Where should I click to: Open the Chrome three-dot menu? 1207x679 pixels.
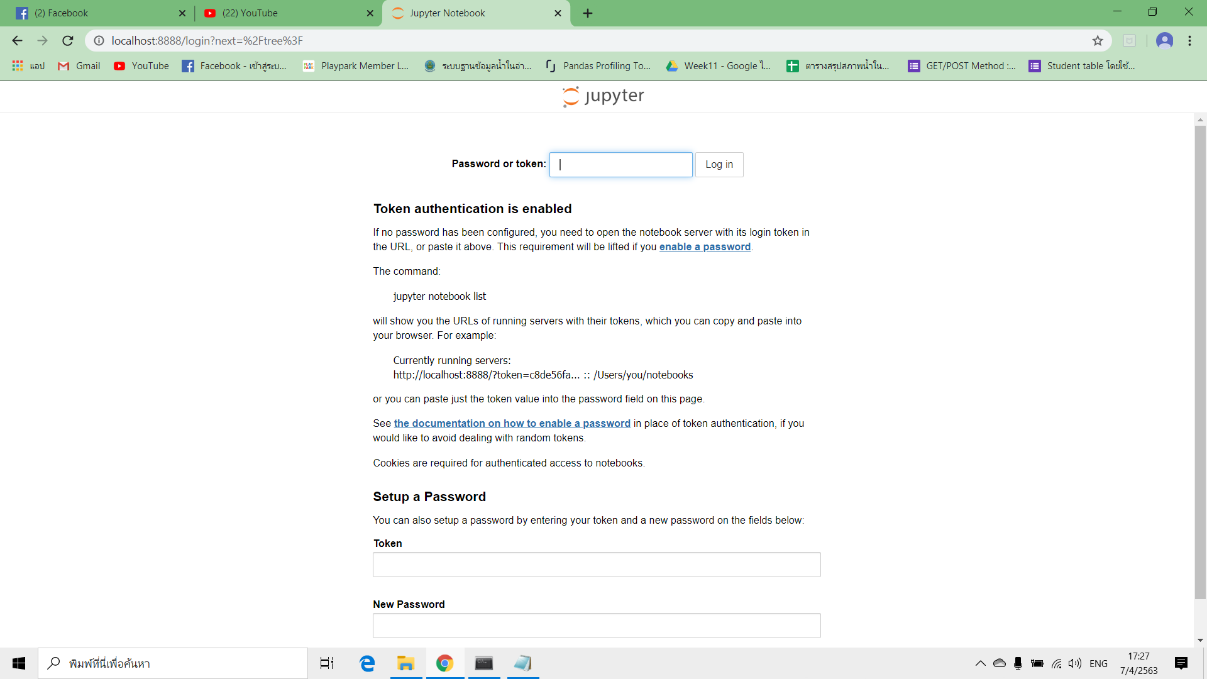point(1189,41)
